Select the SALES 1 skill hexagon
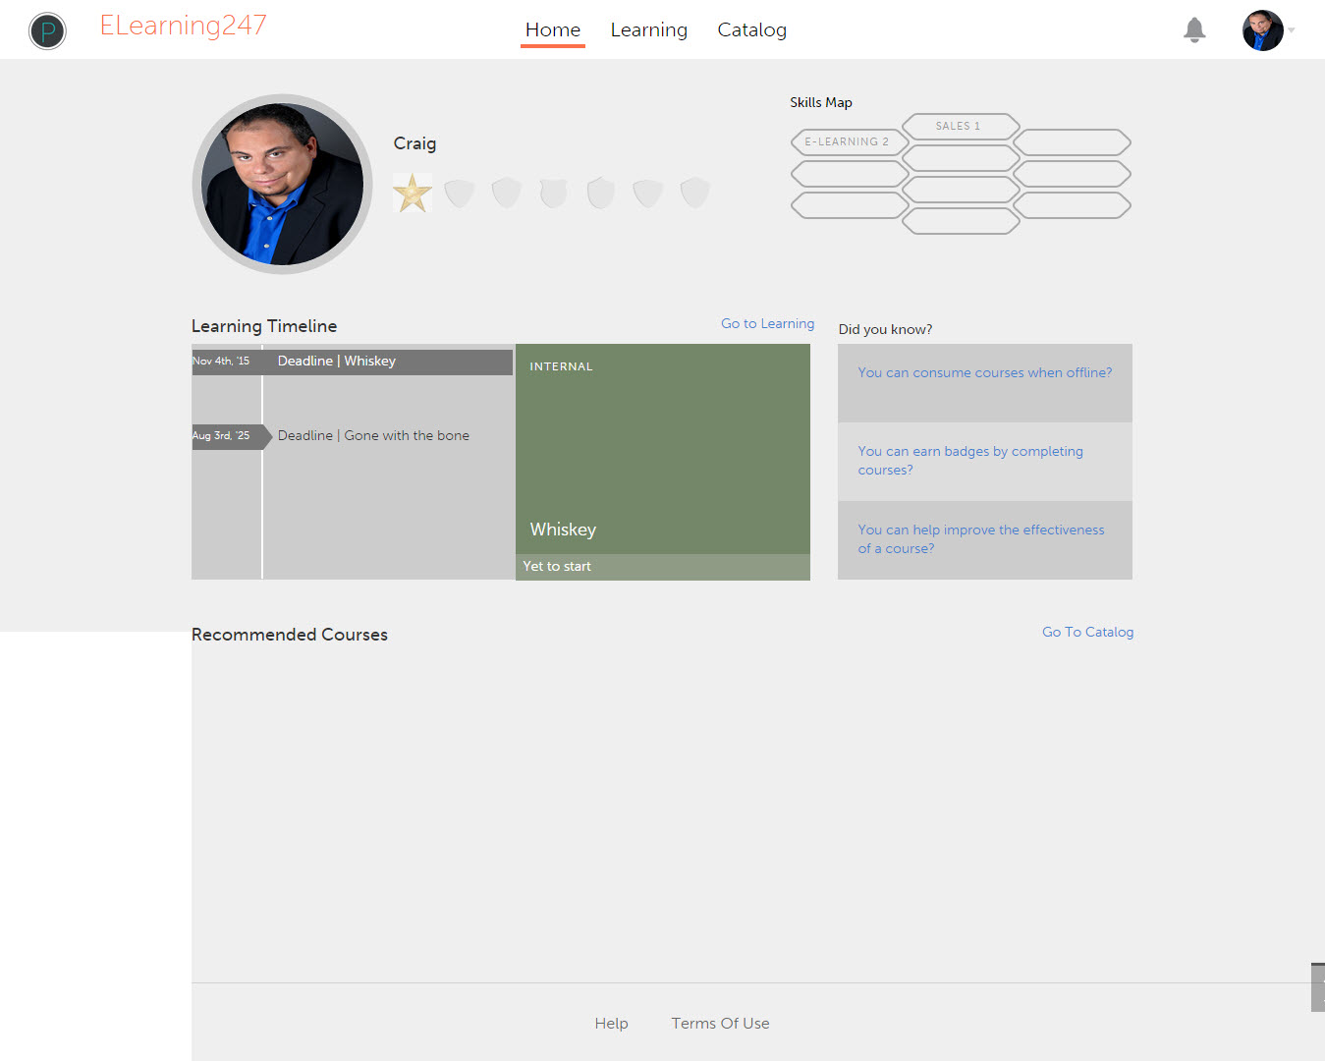The image size is (1325, 1061). [x=960, y=127]
